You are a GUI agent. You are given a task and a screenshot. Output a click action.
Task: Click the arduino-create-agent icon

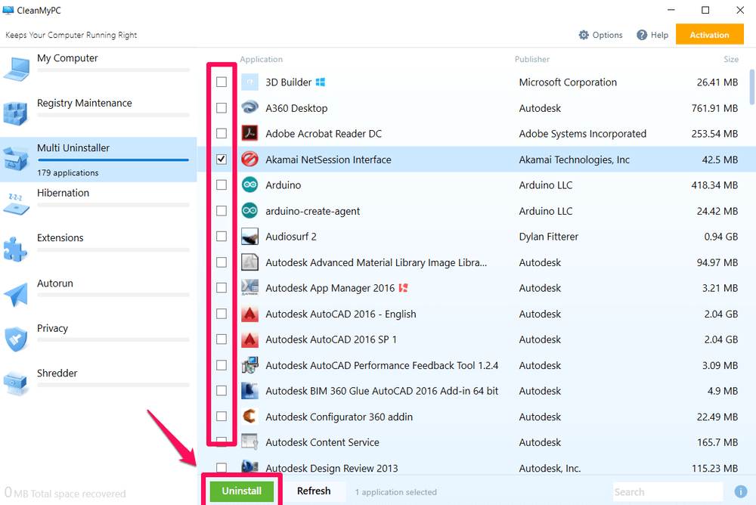pyautogui.click(x=249, y=211)
